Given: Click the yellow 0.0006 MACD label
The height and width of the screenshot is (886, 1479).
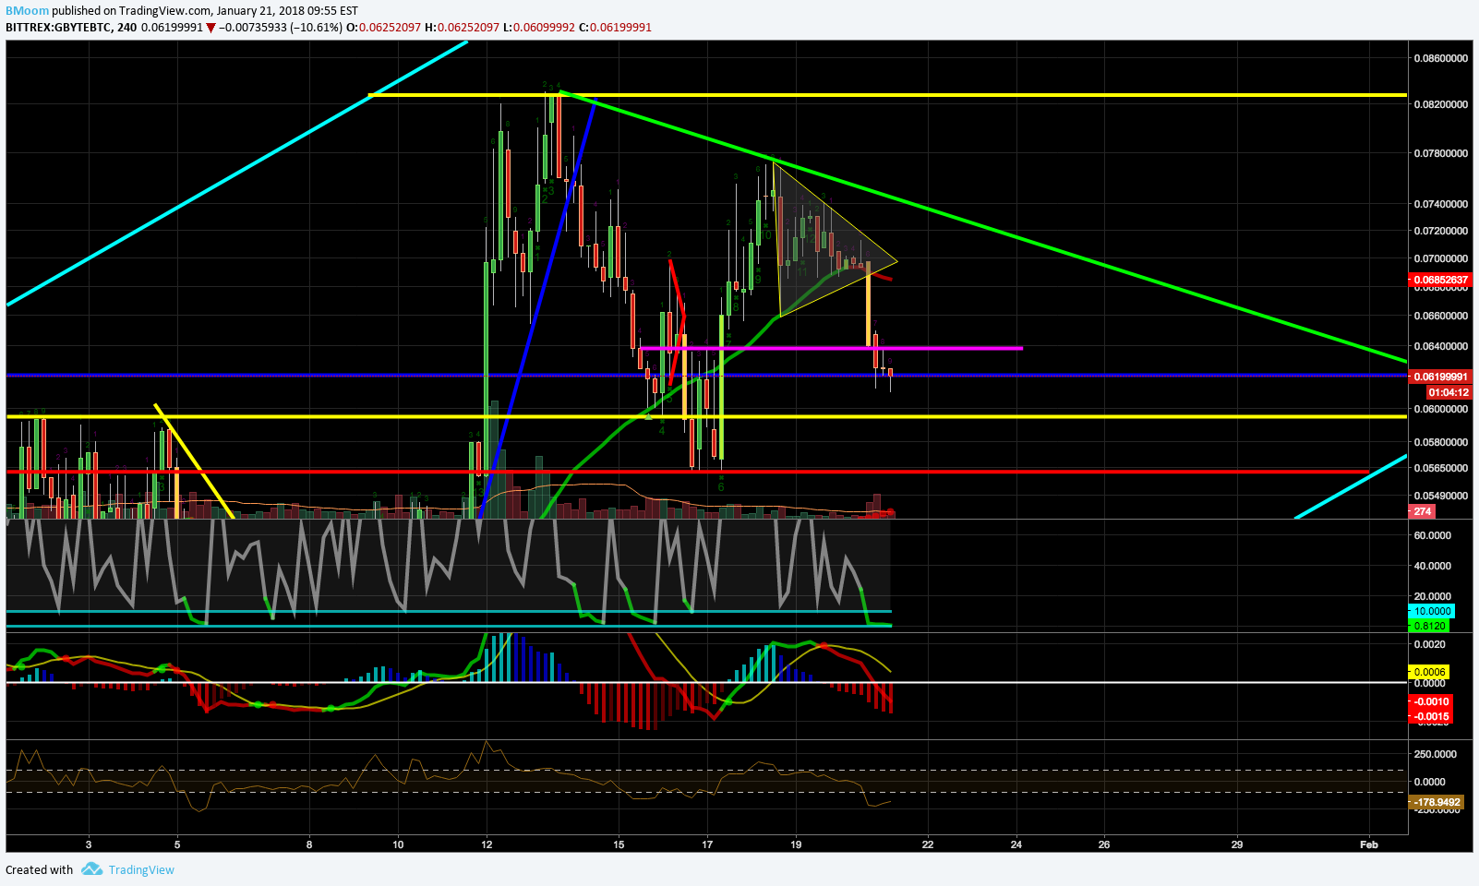Looking at the screenshot, I should pyautogui.click(x=1429, y=672).
